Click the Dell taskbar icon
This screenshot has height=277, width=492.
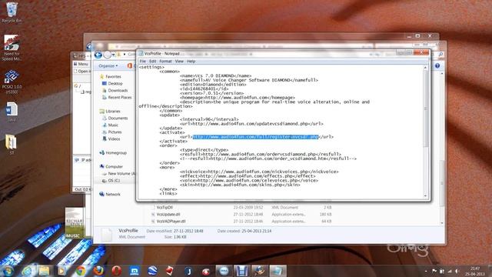[224, 271]
